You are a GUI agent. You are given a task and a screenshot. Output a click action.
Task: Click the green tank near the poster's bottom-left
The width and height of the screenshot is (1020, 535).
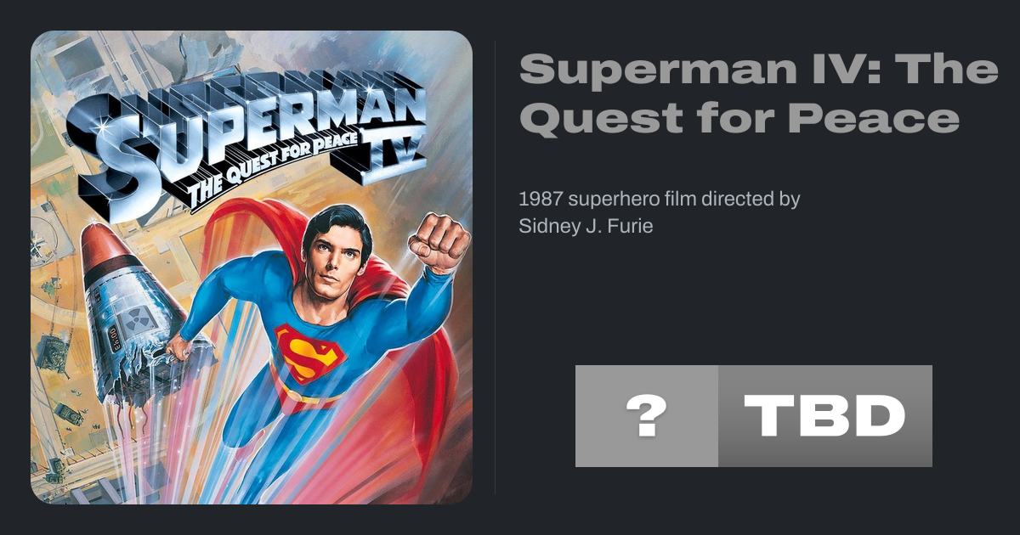[68, 414]
